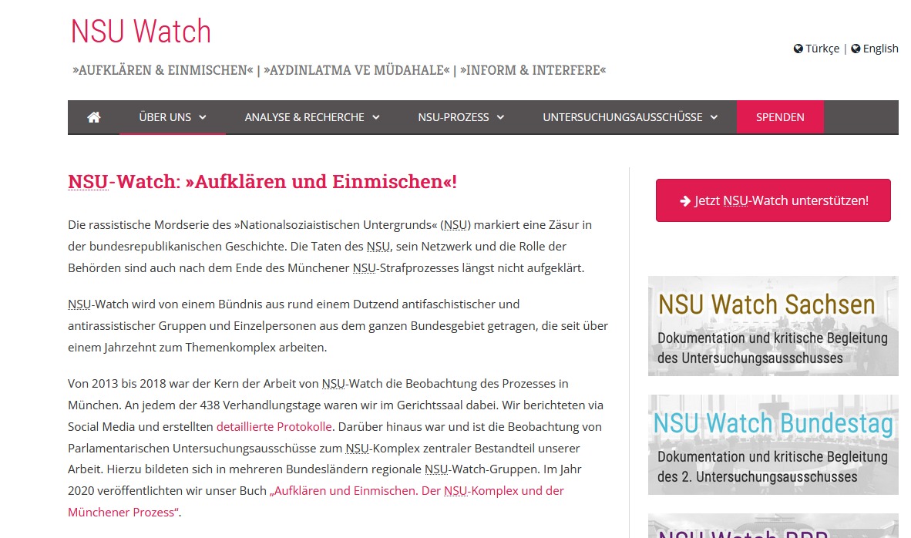The width and height of the screenshot is (911, 538).
Task: Click the NSU Watch site title
Action: point(140,32)
